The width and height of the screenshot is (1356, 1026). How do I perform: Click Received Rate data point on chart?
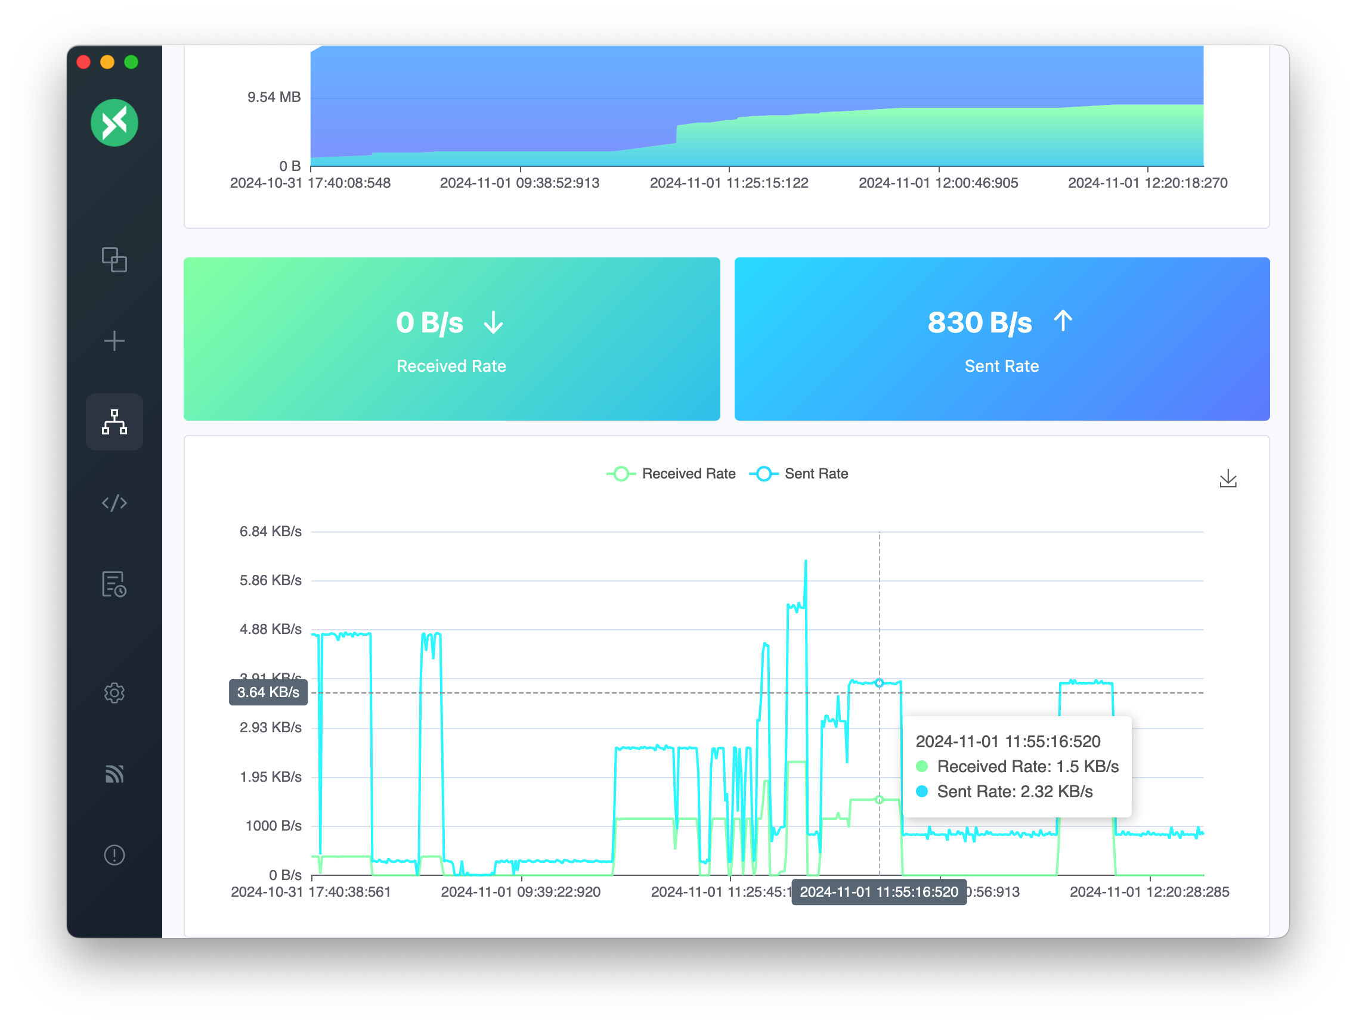879,800
